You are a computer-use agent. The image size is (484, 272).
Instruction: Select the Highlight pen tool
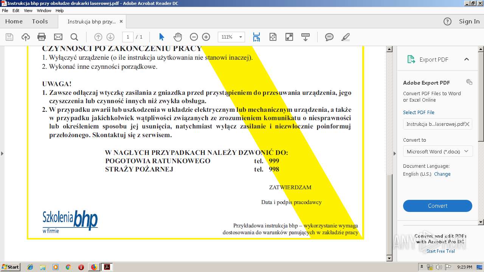click(345, 37)
